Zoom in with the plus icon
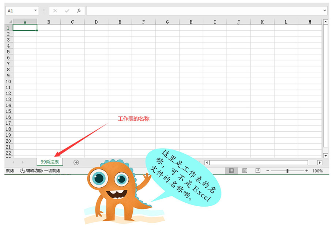This screenshot has width=332, height=229. [306, 171]
